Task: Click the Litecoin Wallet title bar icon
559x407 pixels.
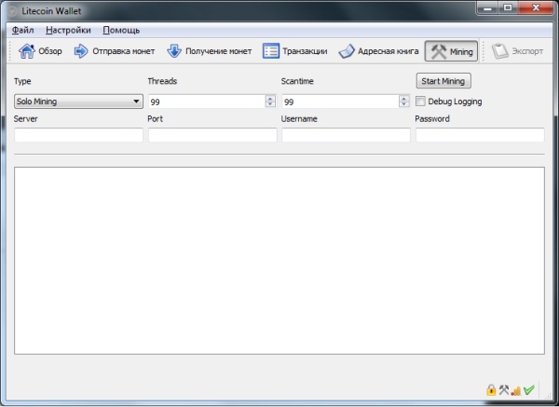Action: coord(12,11)
